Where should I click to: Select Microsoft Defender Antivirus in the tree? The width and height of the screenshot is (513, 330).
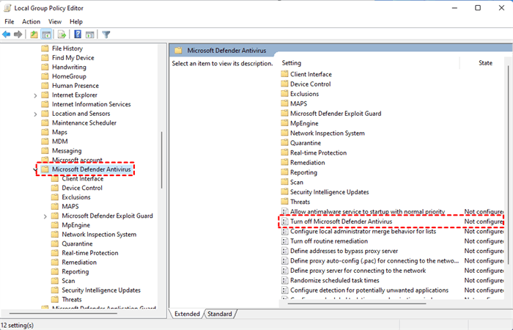[x=92, y=169]
